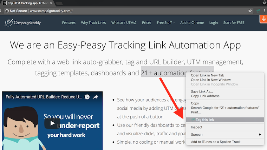Click the Not Secure info icon

[7, 11]
